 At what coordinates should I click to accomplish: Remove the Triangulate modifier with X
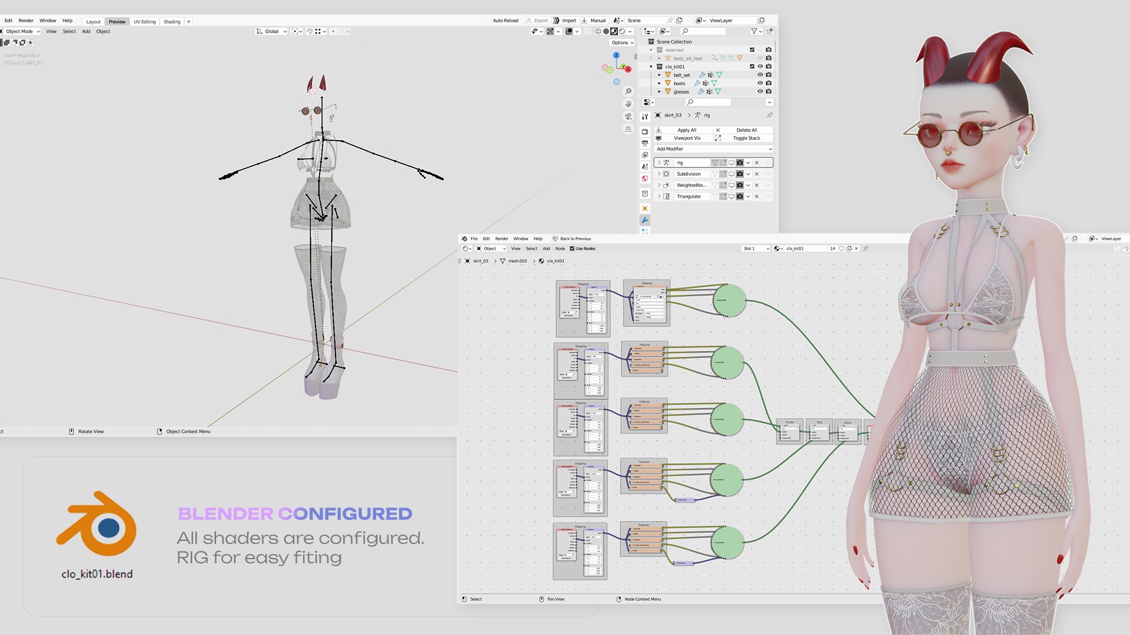click(757, 196)
